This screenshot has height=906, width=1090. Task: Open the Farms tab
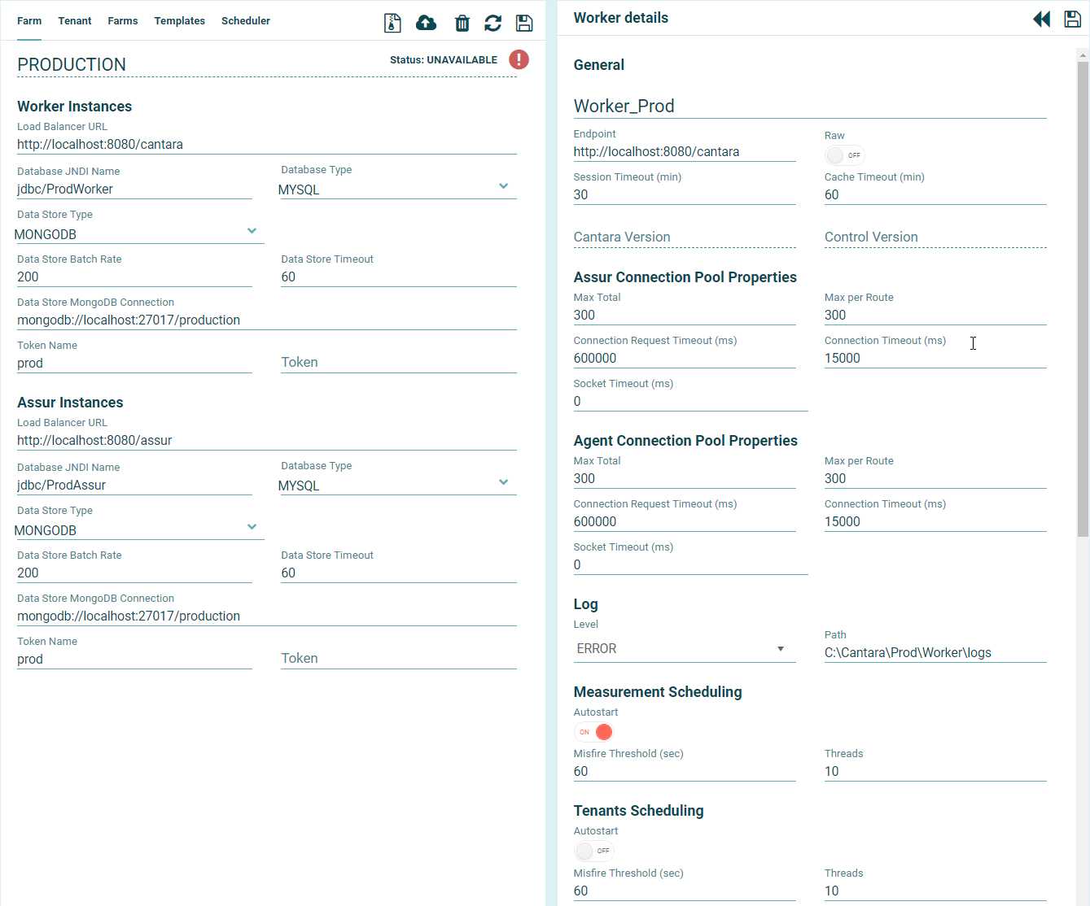point(123,21)
